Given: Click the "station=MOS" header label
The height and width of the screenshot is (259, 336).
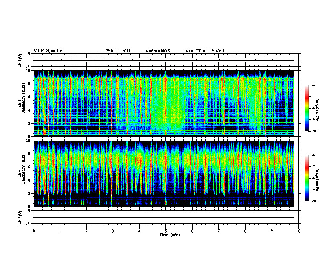Looking at the screenshot, I should pos(158,51).
